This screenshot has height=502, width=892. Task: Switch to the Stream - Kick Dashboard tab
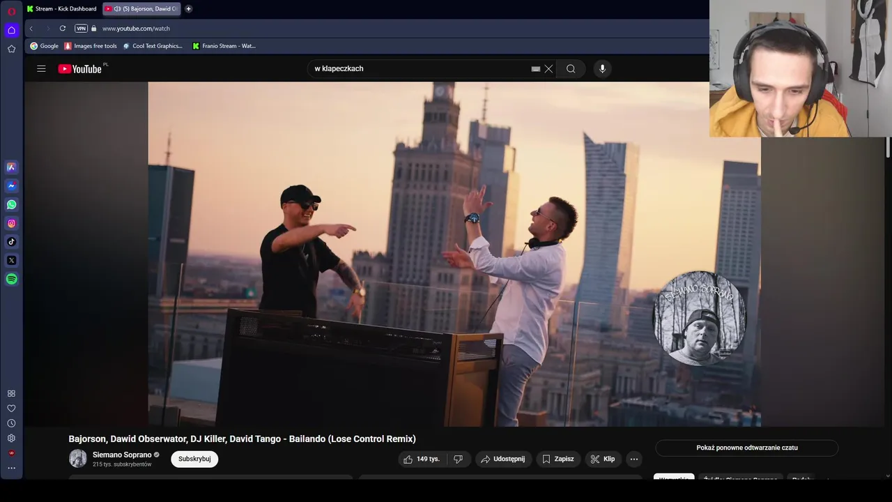61,9
